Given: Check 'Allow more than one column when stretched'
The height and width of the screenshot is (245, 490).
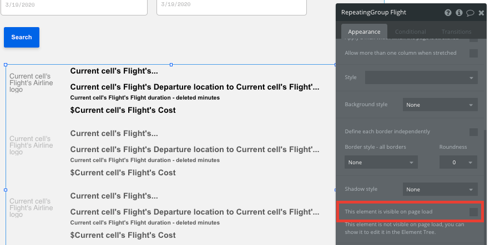Looking at the screenshot, I should (473, 53).
